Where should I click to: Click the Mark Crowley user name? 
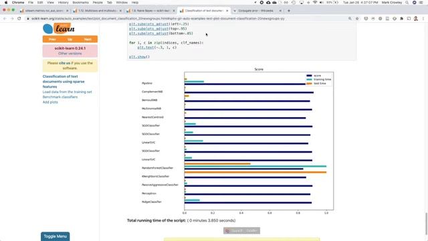392,3
